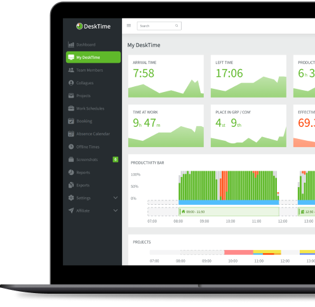Image resolution: width=315 pixels, height=307 pixels.
Task: Click the search magnifier icon
Action: 177,25
